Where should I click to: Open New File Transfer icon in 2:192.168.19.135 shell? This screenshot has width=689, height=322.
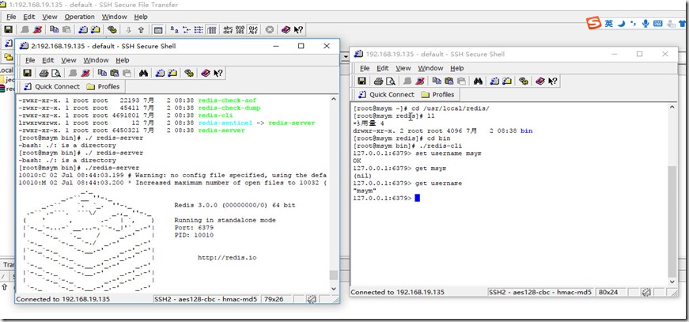pyautogui.click(x=172, y=73)
